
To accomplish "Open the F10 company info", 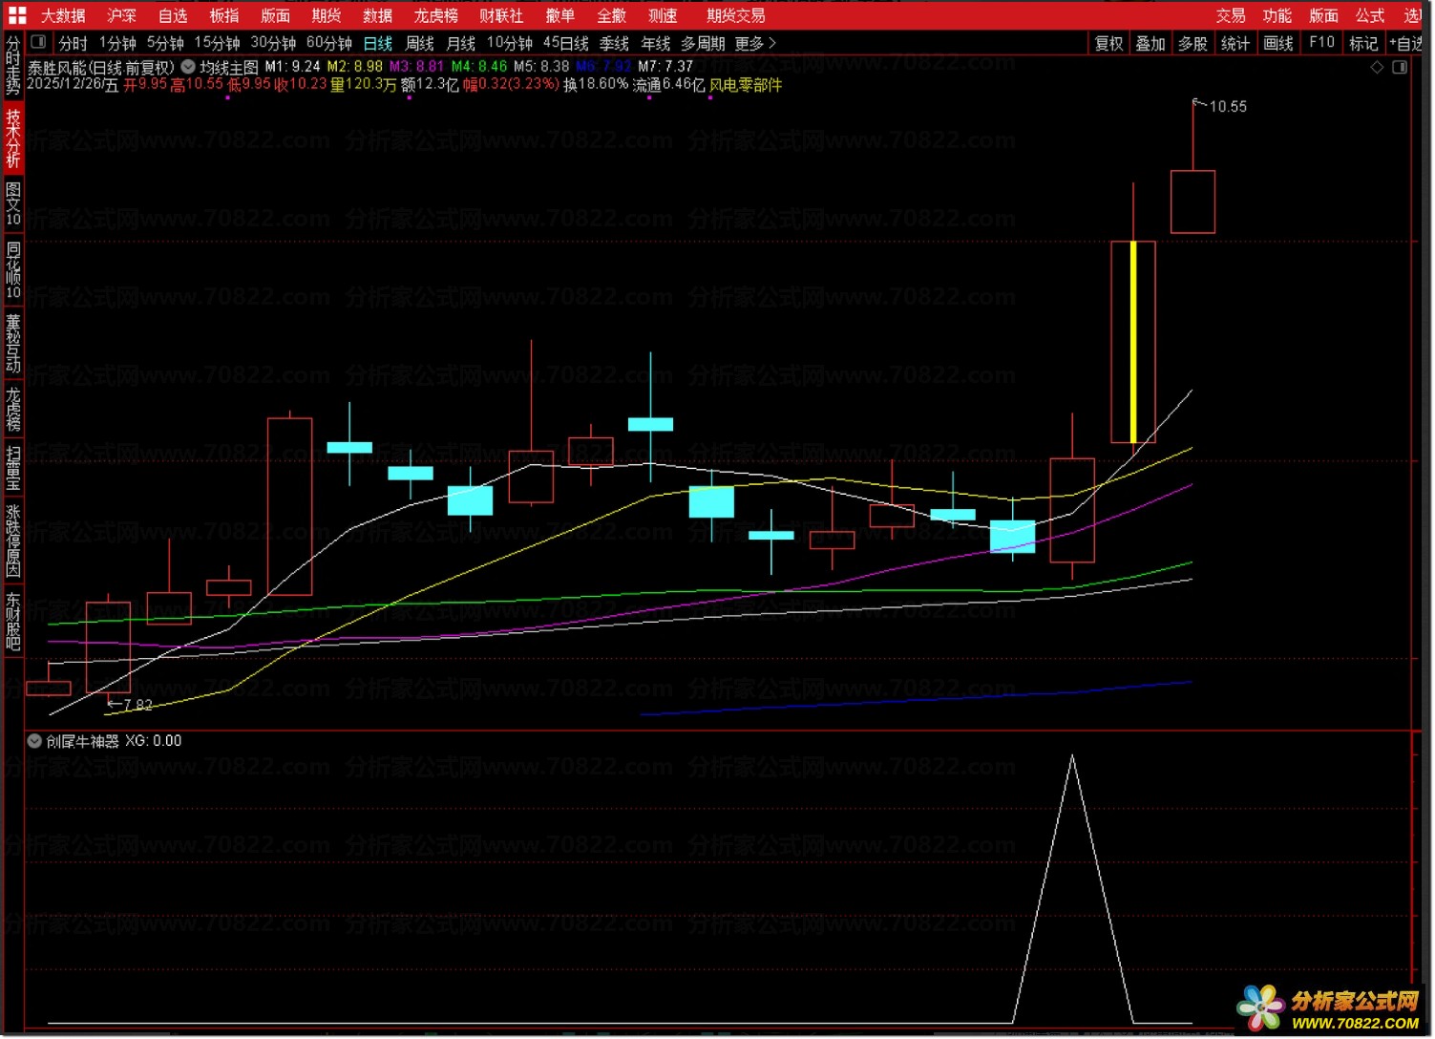I will [x=1321, y=43].
